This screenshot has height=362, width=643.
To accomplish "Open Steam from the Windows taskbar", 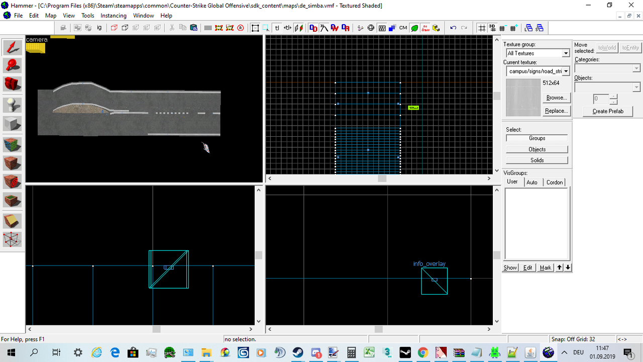I will point(298,352).
